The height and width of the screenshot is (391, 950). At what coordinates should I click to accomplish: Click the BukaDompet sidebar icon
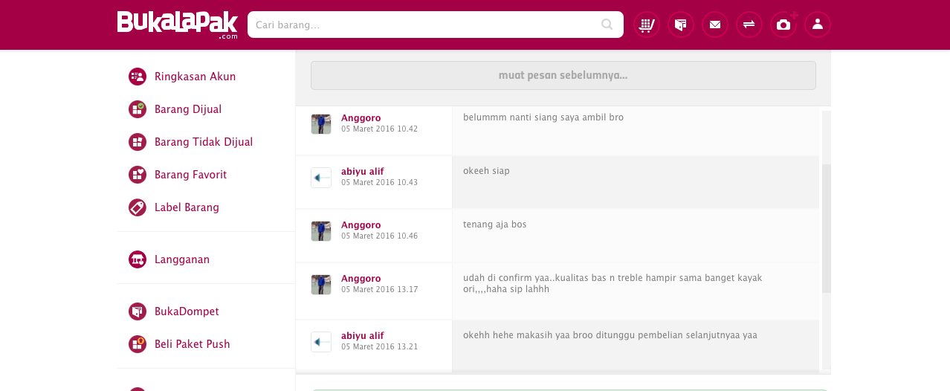pos(137,311)
